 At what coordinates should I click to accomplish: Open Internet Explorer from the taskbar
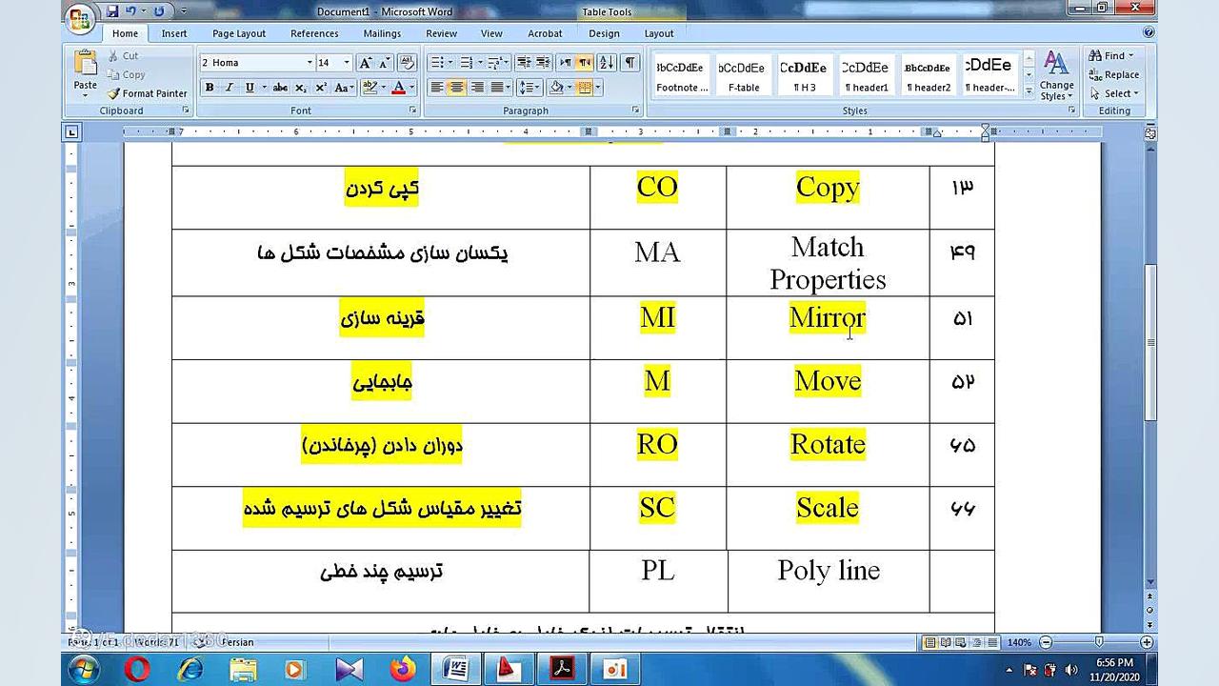[190, 669]
